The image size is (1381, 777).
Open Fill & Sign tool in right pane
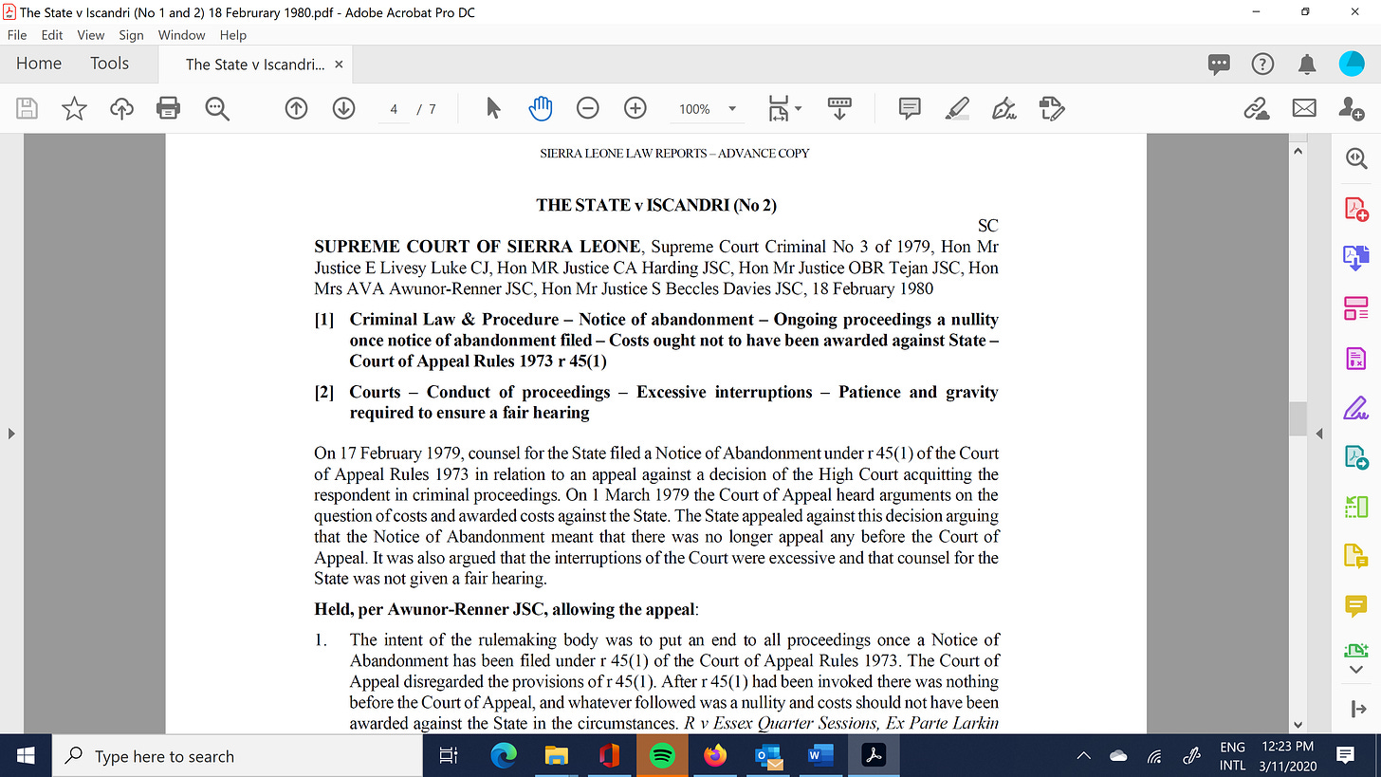1356,409
